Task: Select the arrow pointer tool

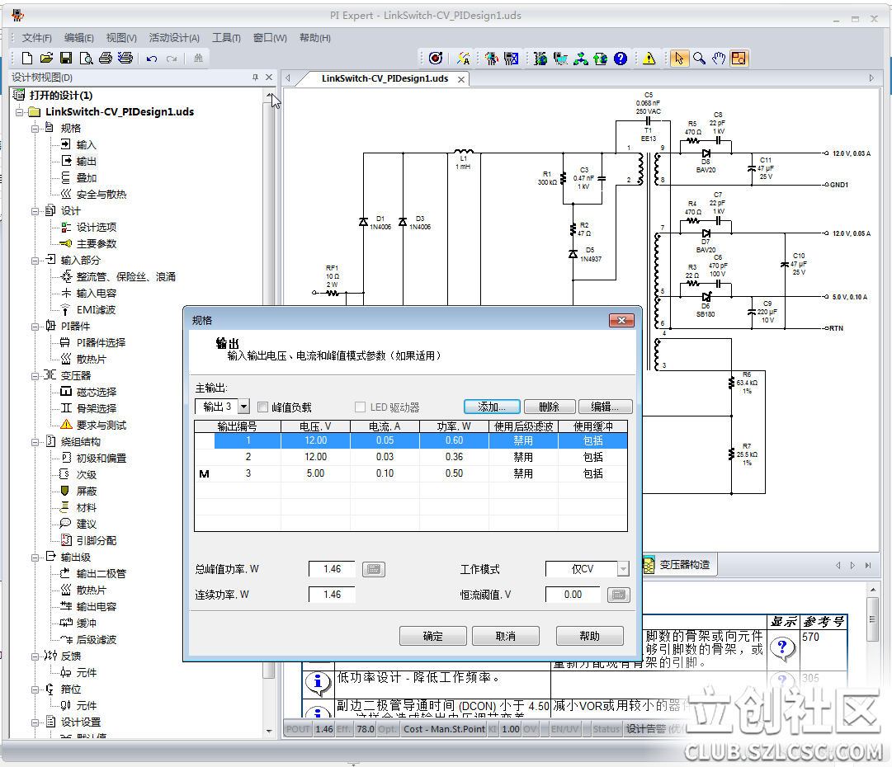Action: click(x=679, y=58)
